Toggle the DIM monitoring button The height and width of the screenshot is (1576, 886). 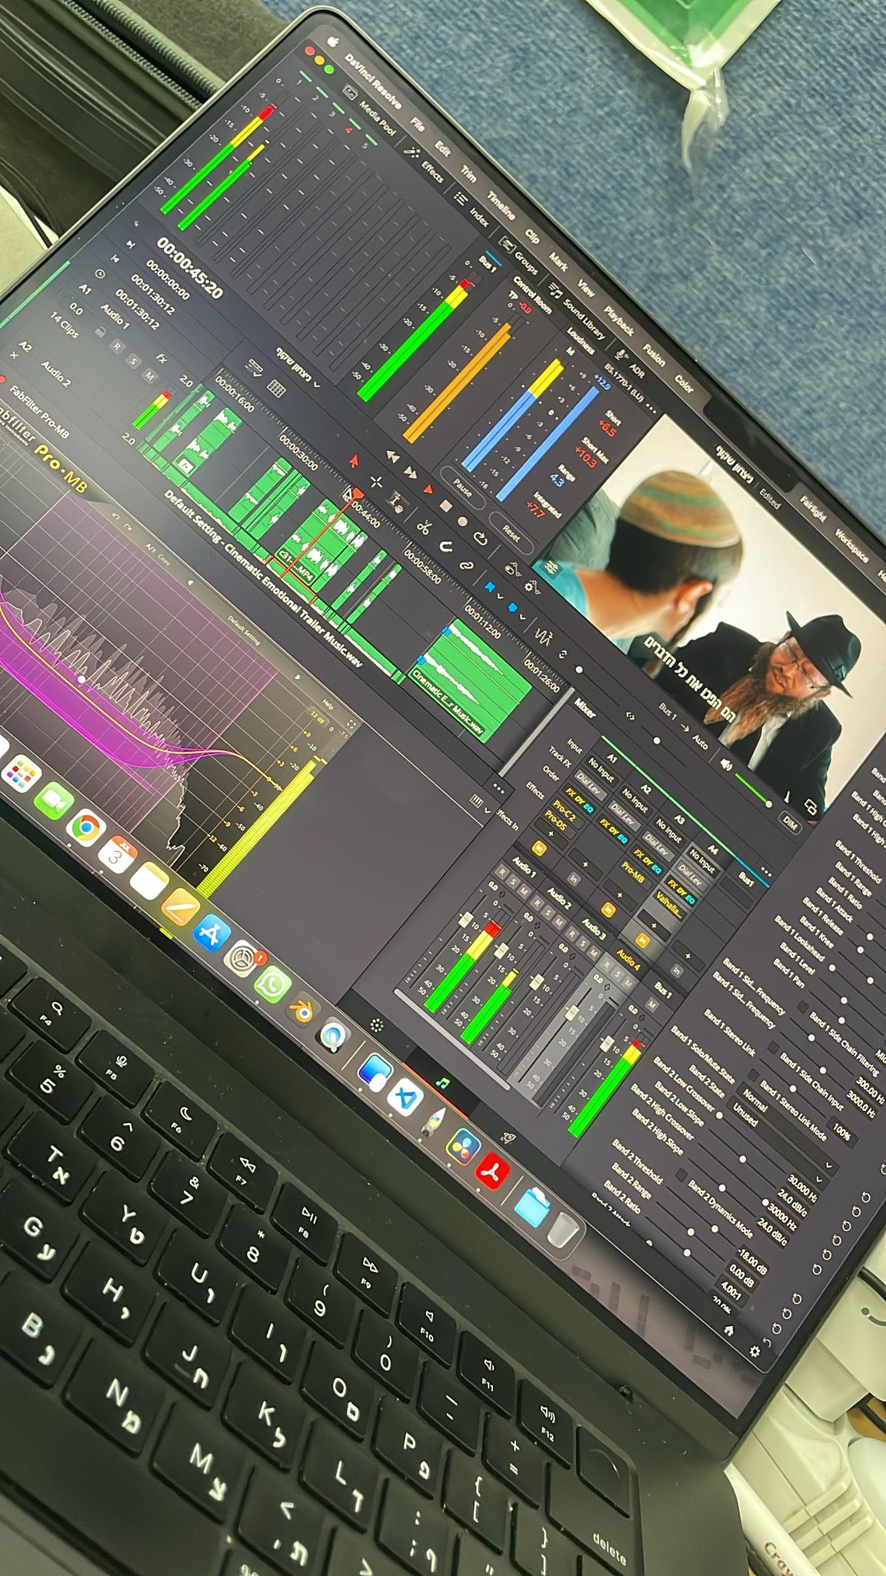point(789,822)
